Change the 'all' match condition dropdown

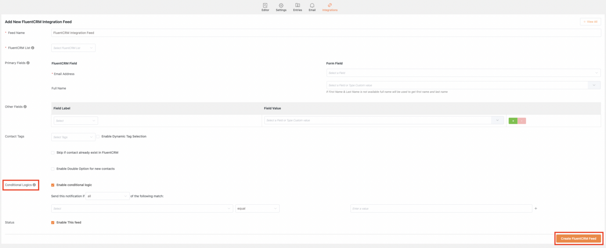click(x=107, y=196)
